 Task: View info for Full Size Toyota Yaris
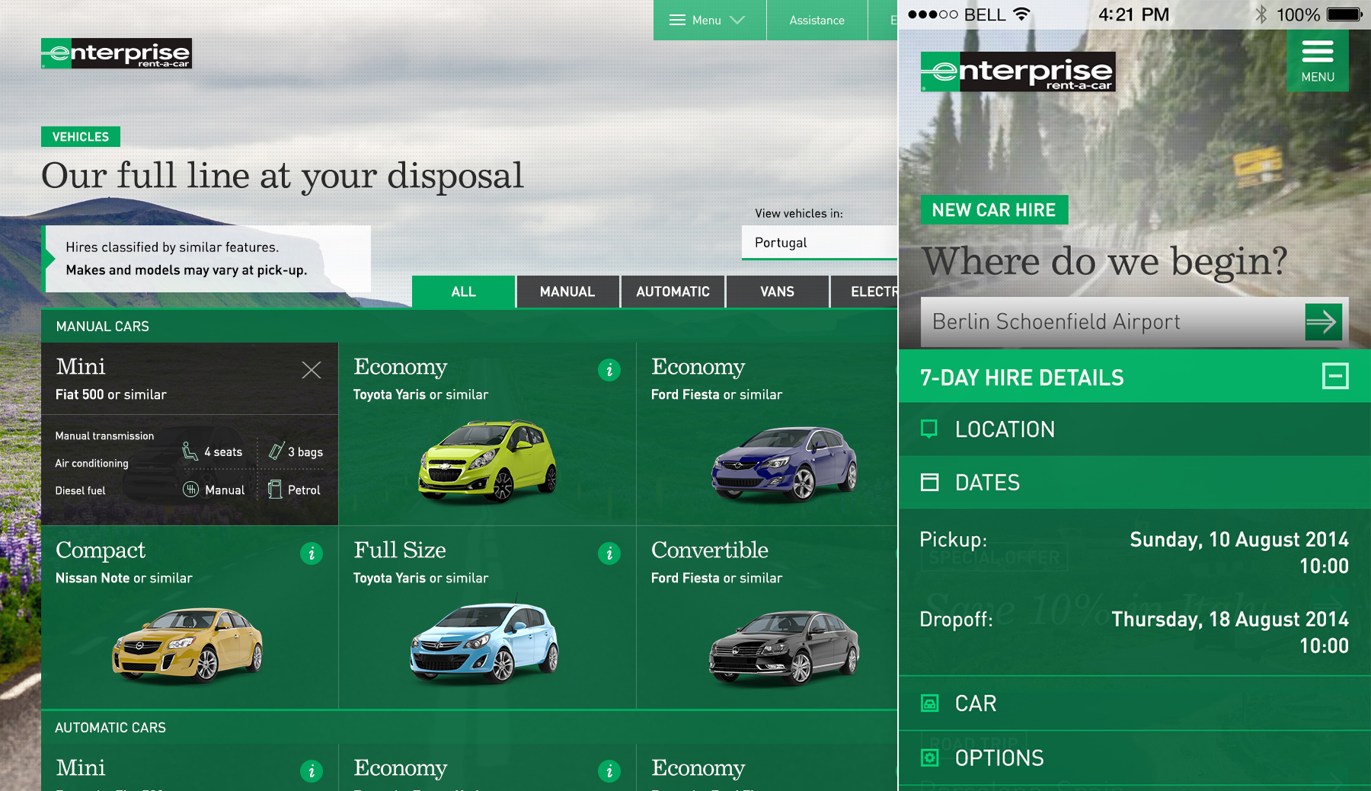click(609, 553)
